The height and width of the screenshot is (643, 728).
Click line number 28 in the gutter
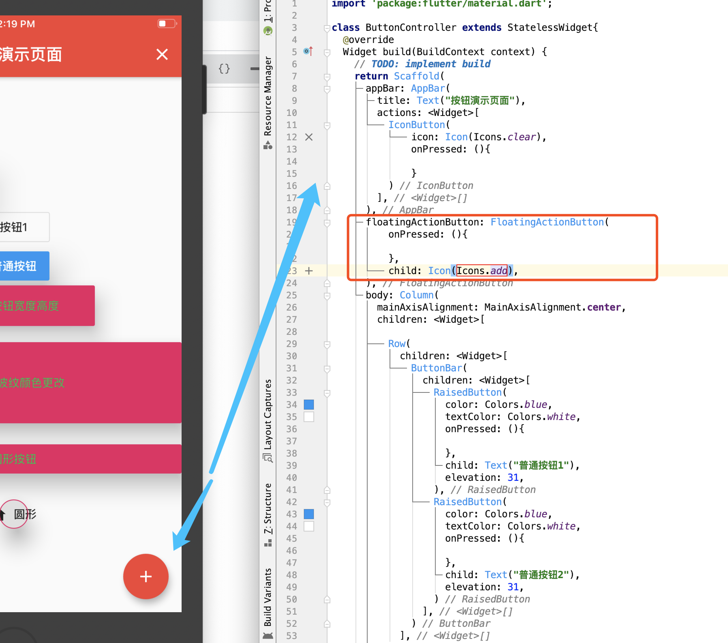(292, 332)
